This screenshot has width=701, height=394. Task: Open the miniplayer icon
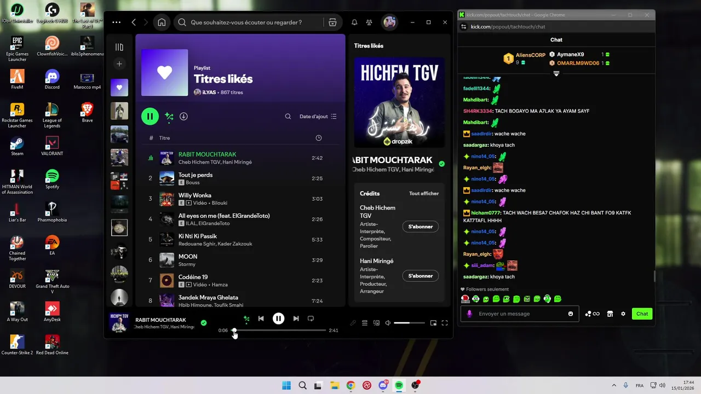point(433,323)
